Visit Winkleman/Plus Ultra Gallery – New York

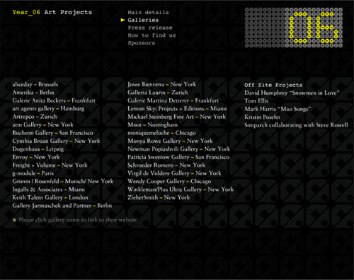click(x=181, y=189)
